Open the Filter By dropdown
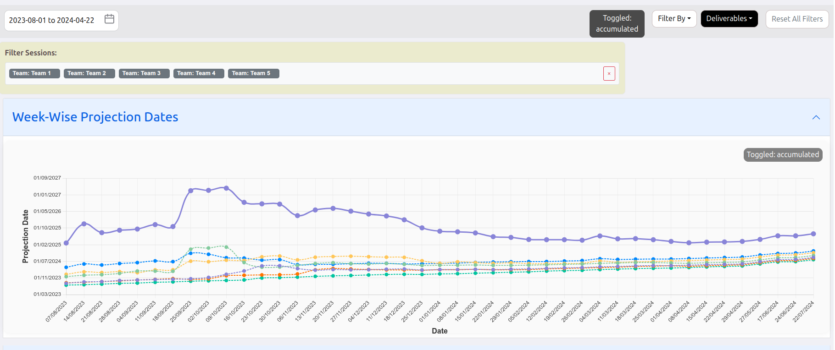Screen dimensions: 835x350 pos(674,19)
